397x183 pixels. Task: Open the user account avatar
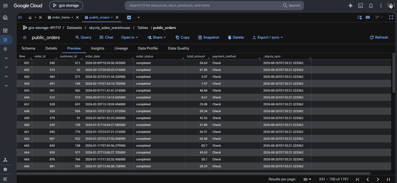point(391,5)
